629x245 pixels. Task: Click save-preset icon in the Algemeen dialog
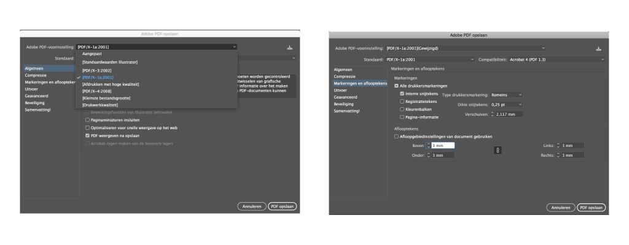tap(290, 47)
